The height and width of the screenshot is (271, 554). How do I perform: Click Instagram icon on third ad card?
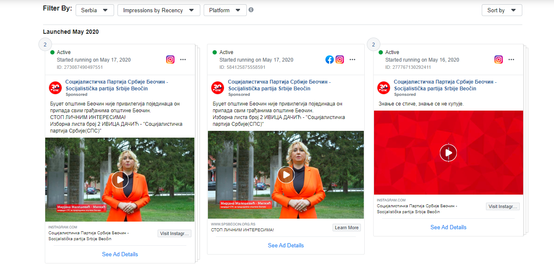pyautogui.click(x=499, y=60)
